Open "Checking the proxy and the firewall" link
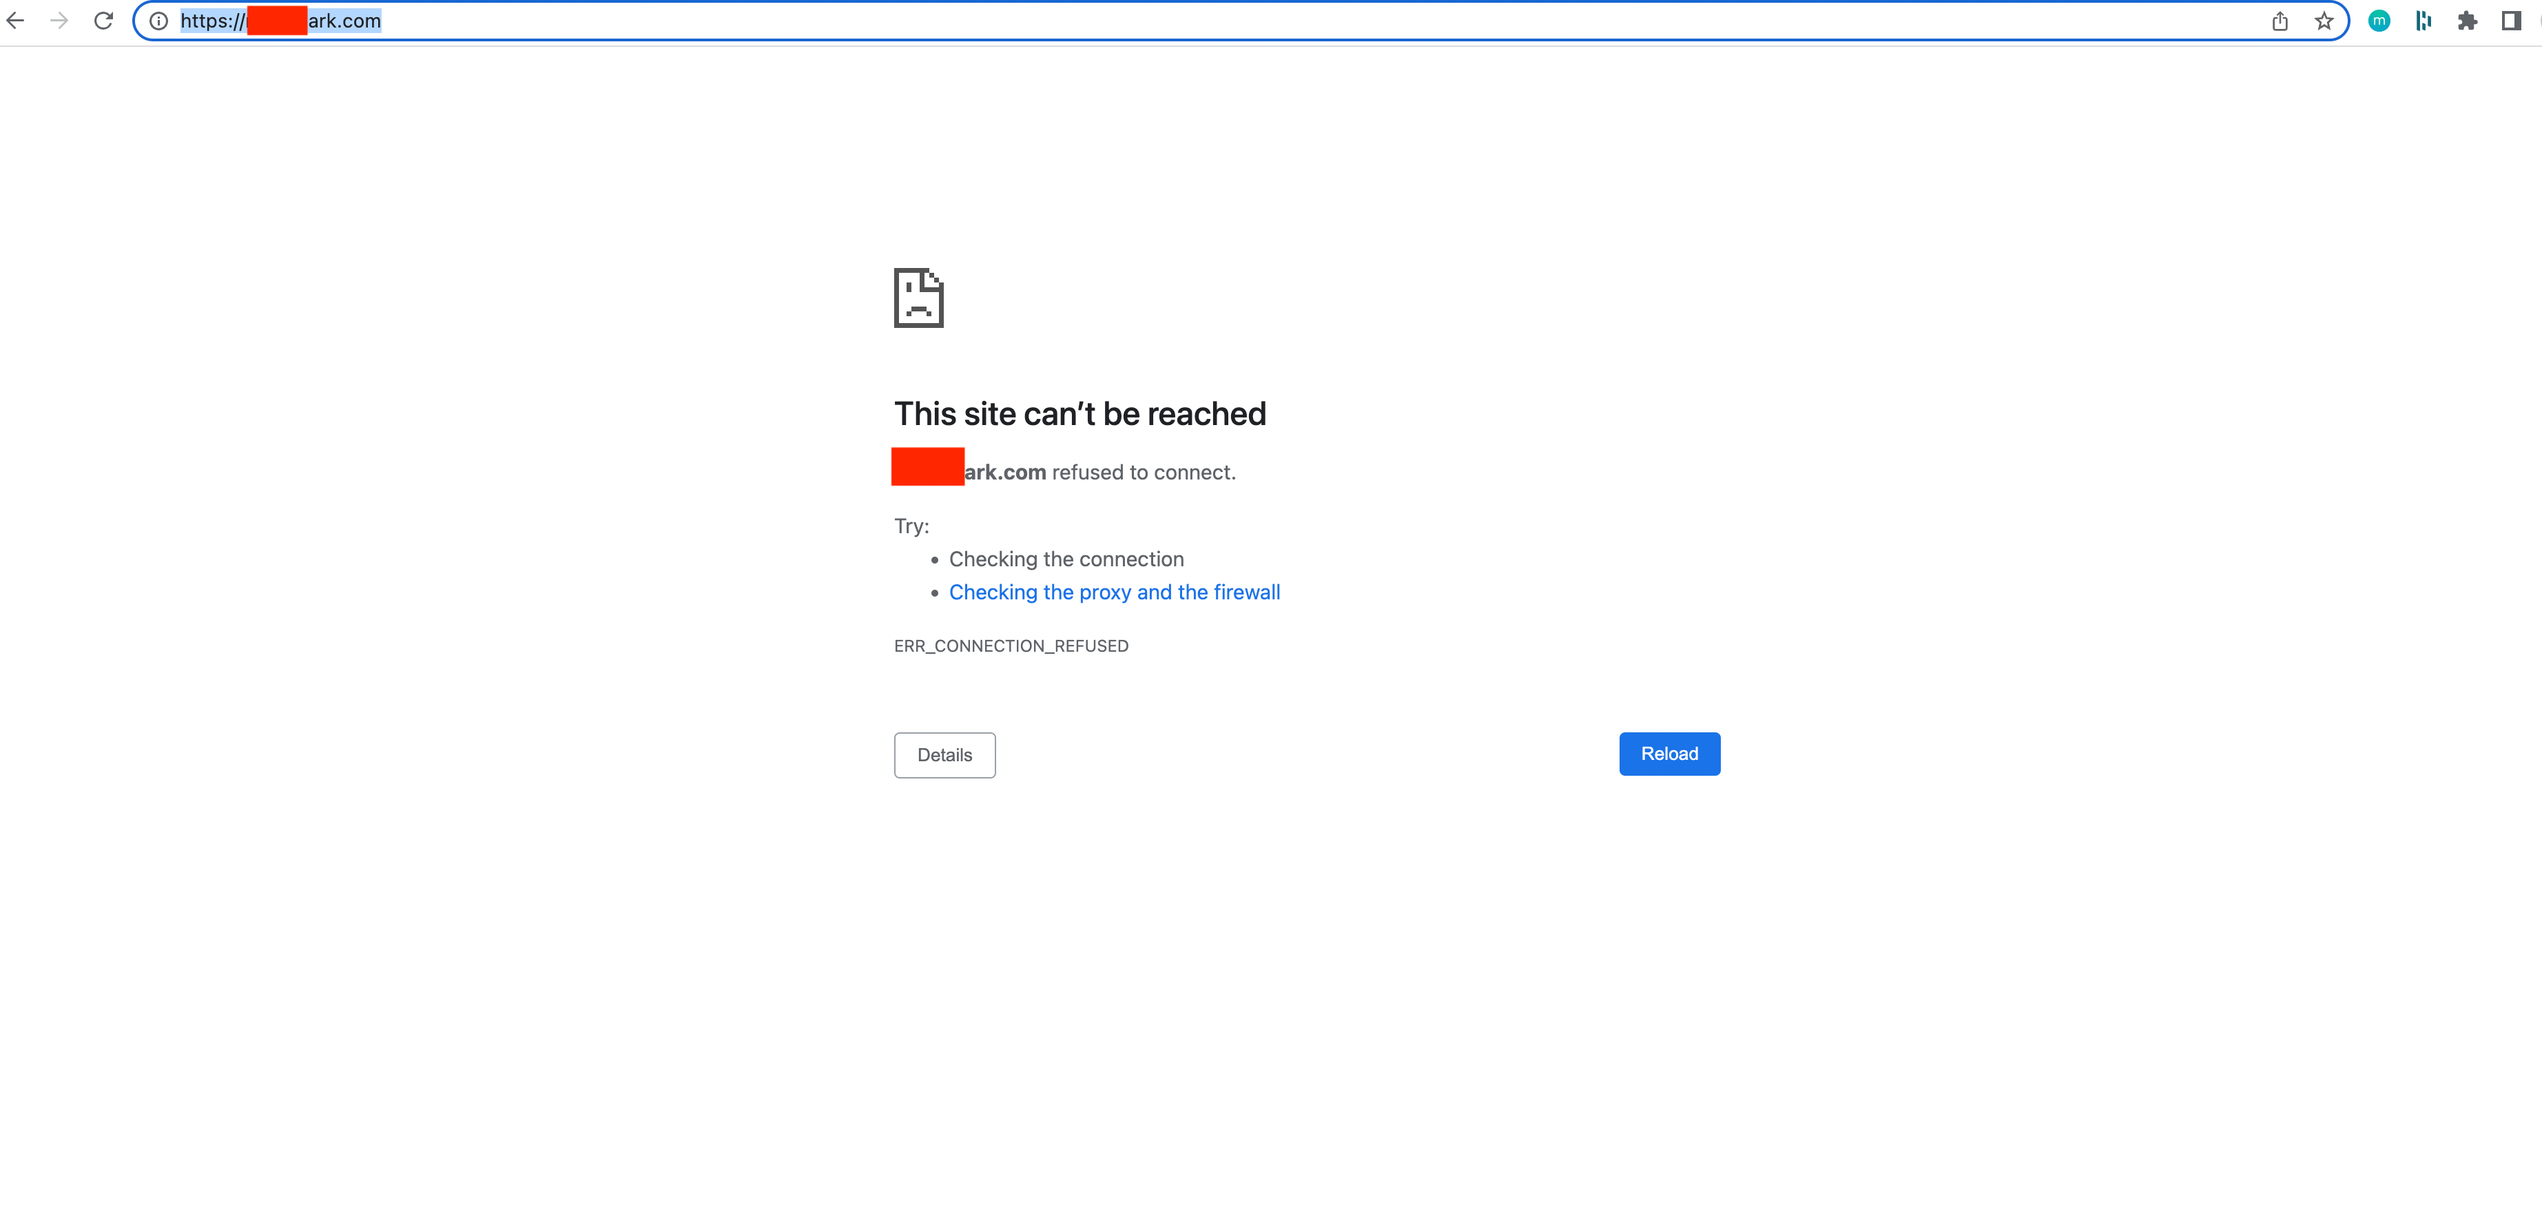Screen dimensions: 2542x1207 point(1114,592)
